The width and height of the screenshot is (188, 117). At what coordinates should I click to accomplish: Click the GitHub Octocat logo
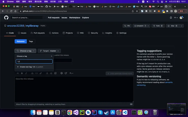point(6,18)
